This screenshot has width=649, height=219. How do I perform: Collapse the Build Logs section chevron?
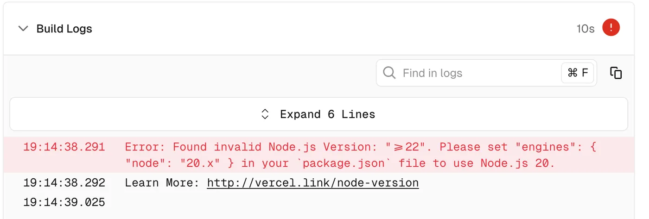pyautogui.click(x=23, y=29)
